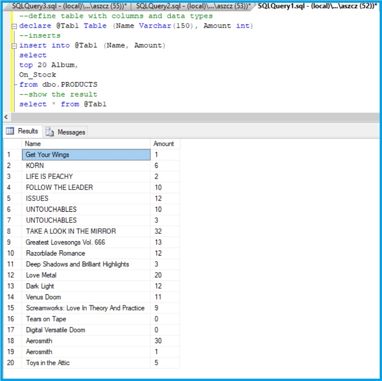Image resolution: width=382 pixels, height=381 pixels.
Task: Click the Name column header
Action: tap(86, 143)
